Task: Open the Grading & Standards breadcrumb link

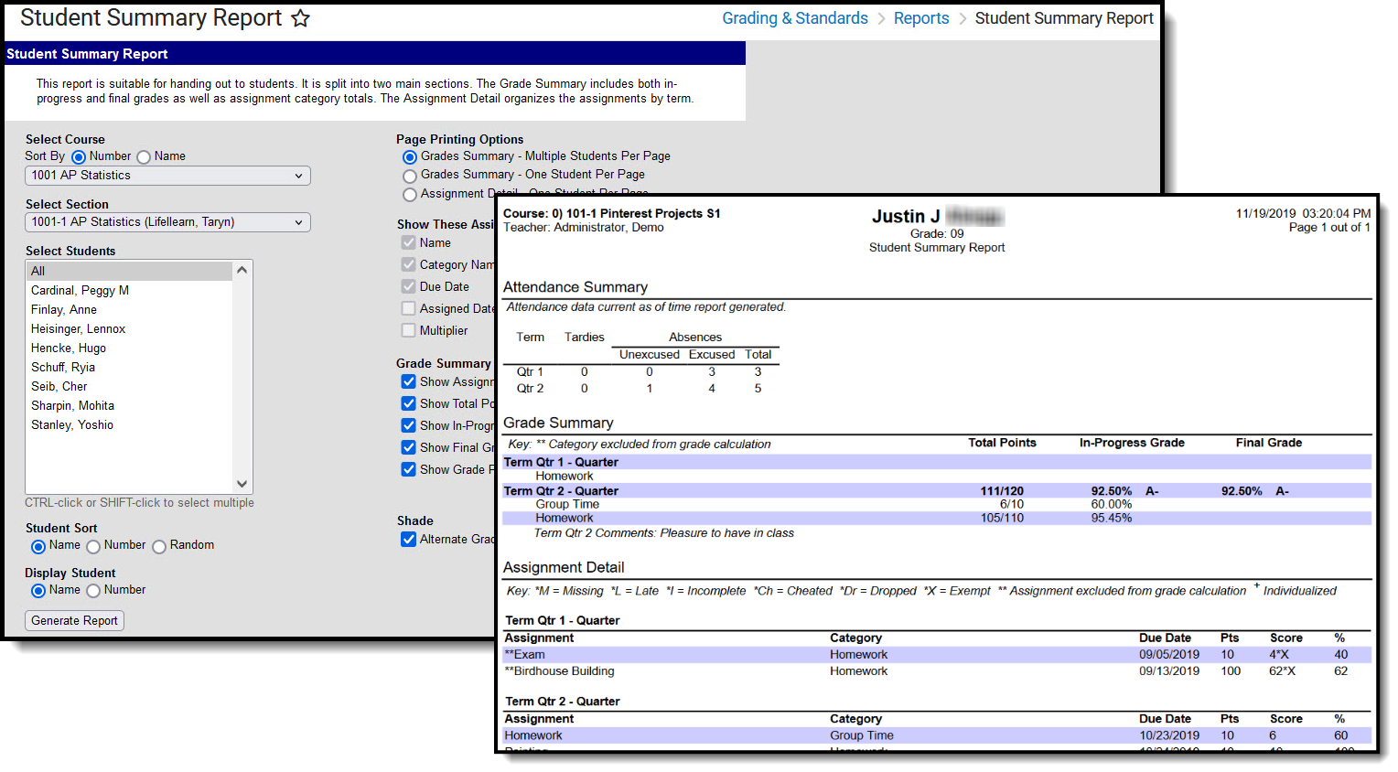Action: point(794,18)
